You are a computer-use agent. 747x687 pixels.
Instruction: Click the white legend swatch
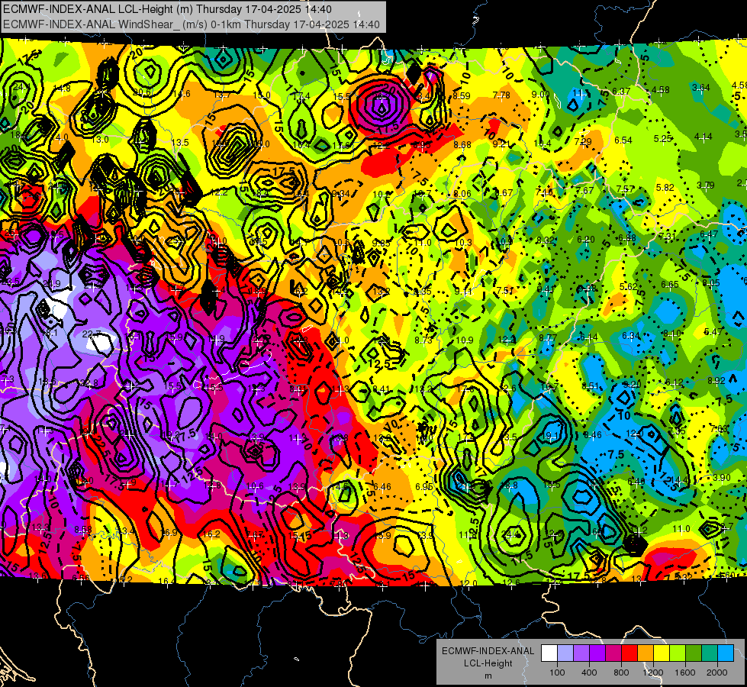549,653
